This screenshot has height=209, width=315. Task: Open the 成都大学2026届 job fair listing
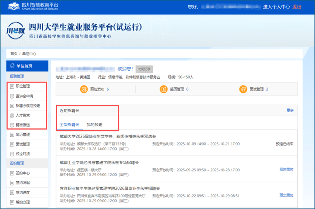pyautogui.click(x=108, y=136)
